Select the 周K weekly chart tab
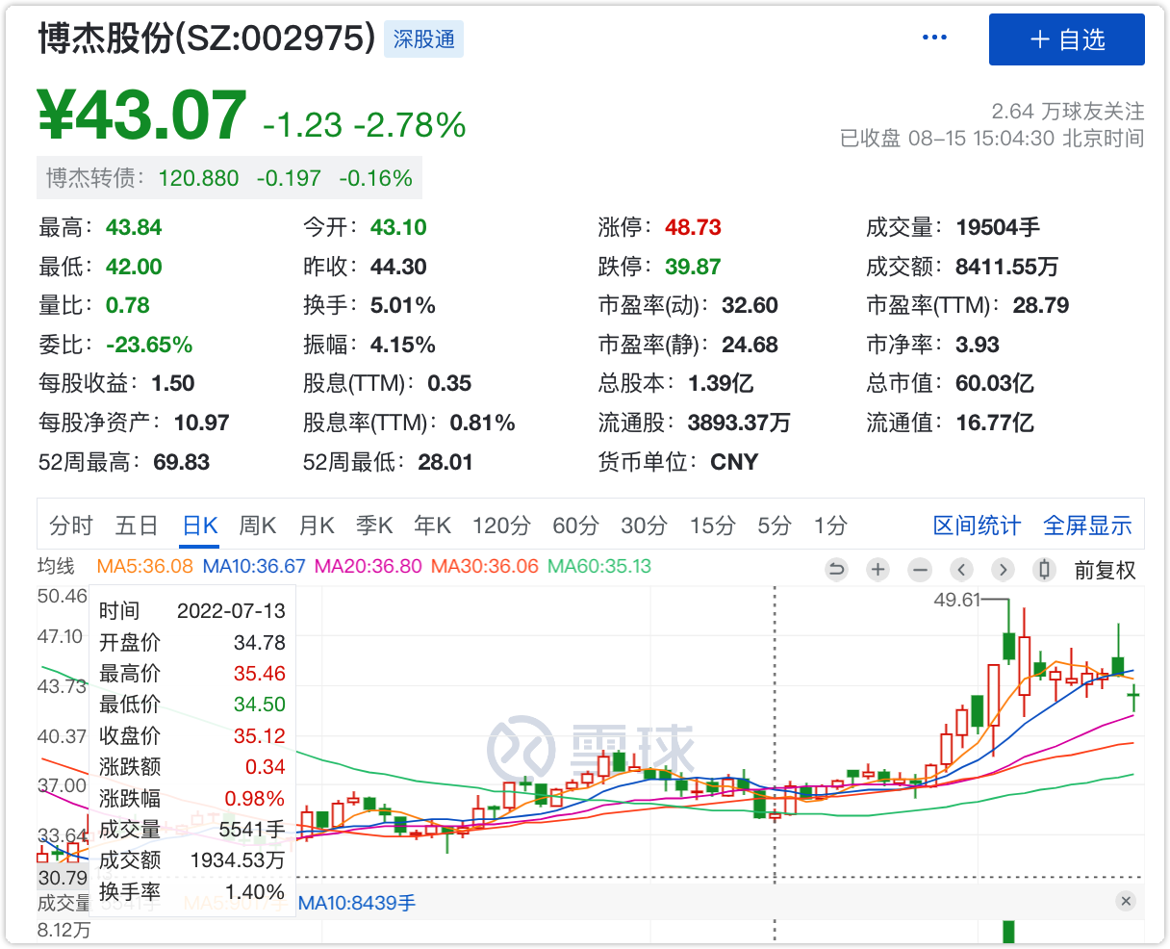 point(257,526)
